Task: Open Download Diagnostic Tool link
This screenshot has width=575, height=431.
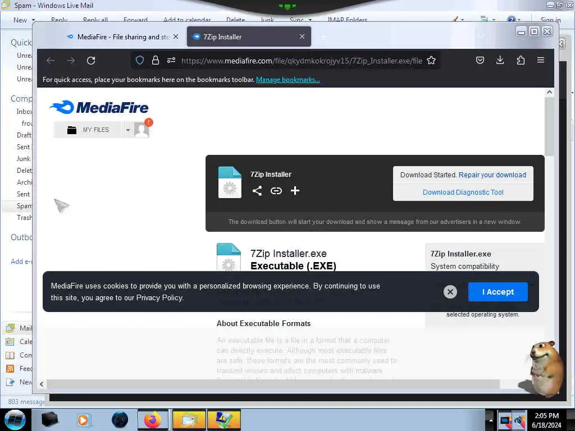Action: [463, 192]
